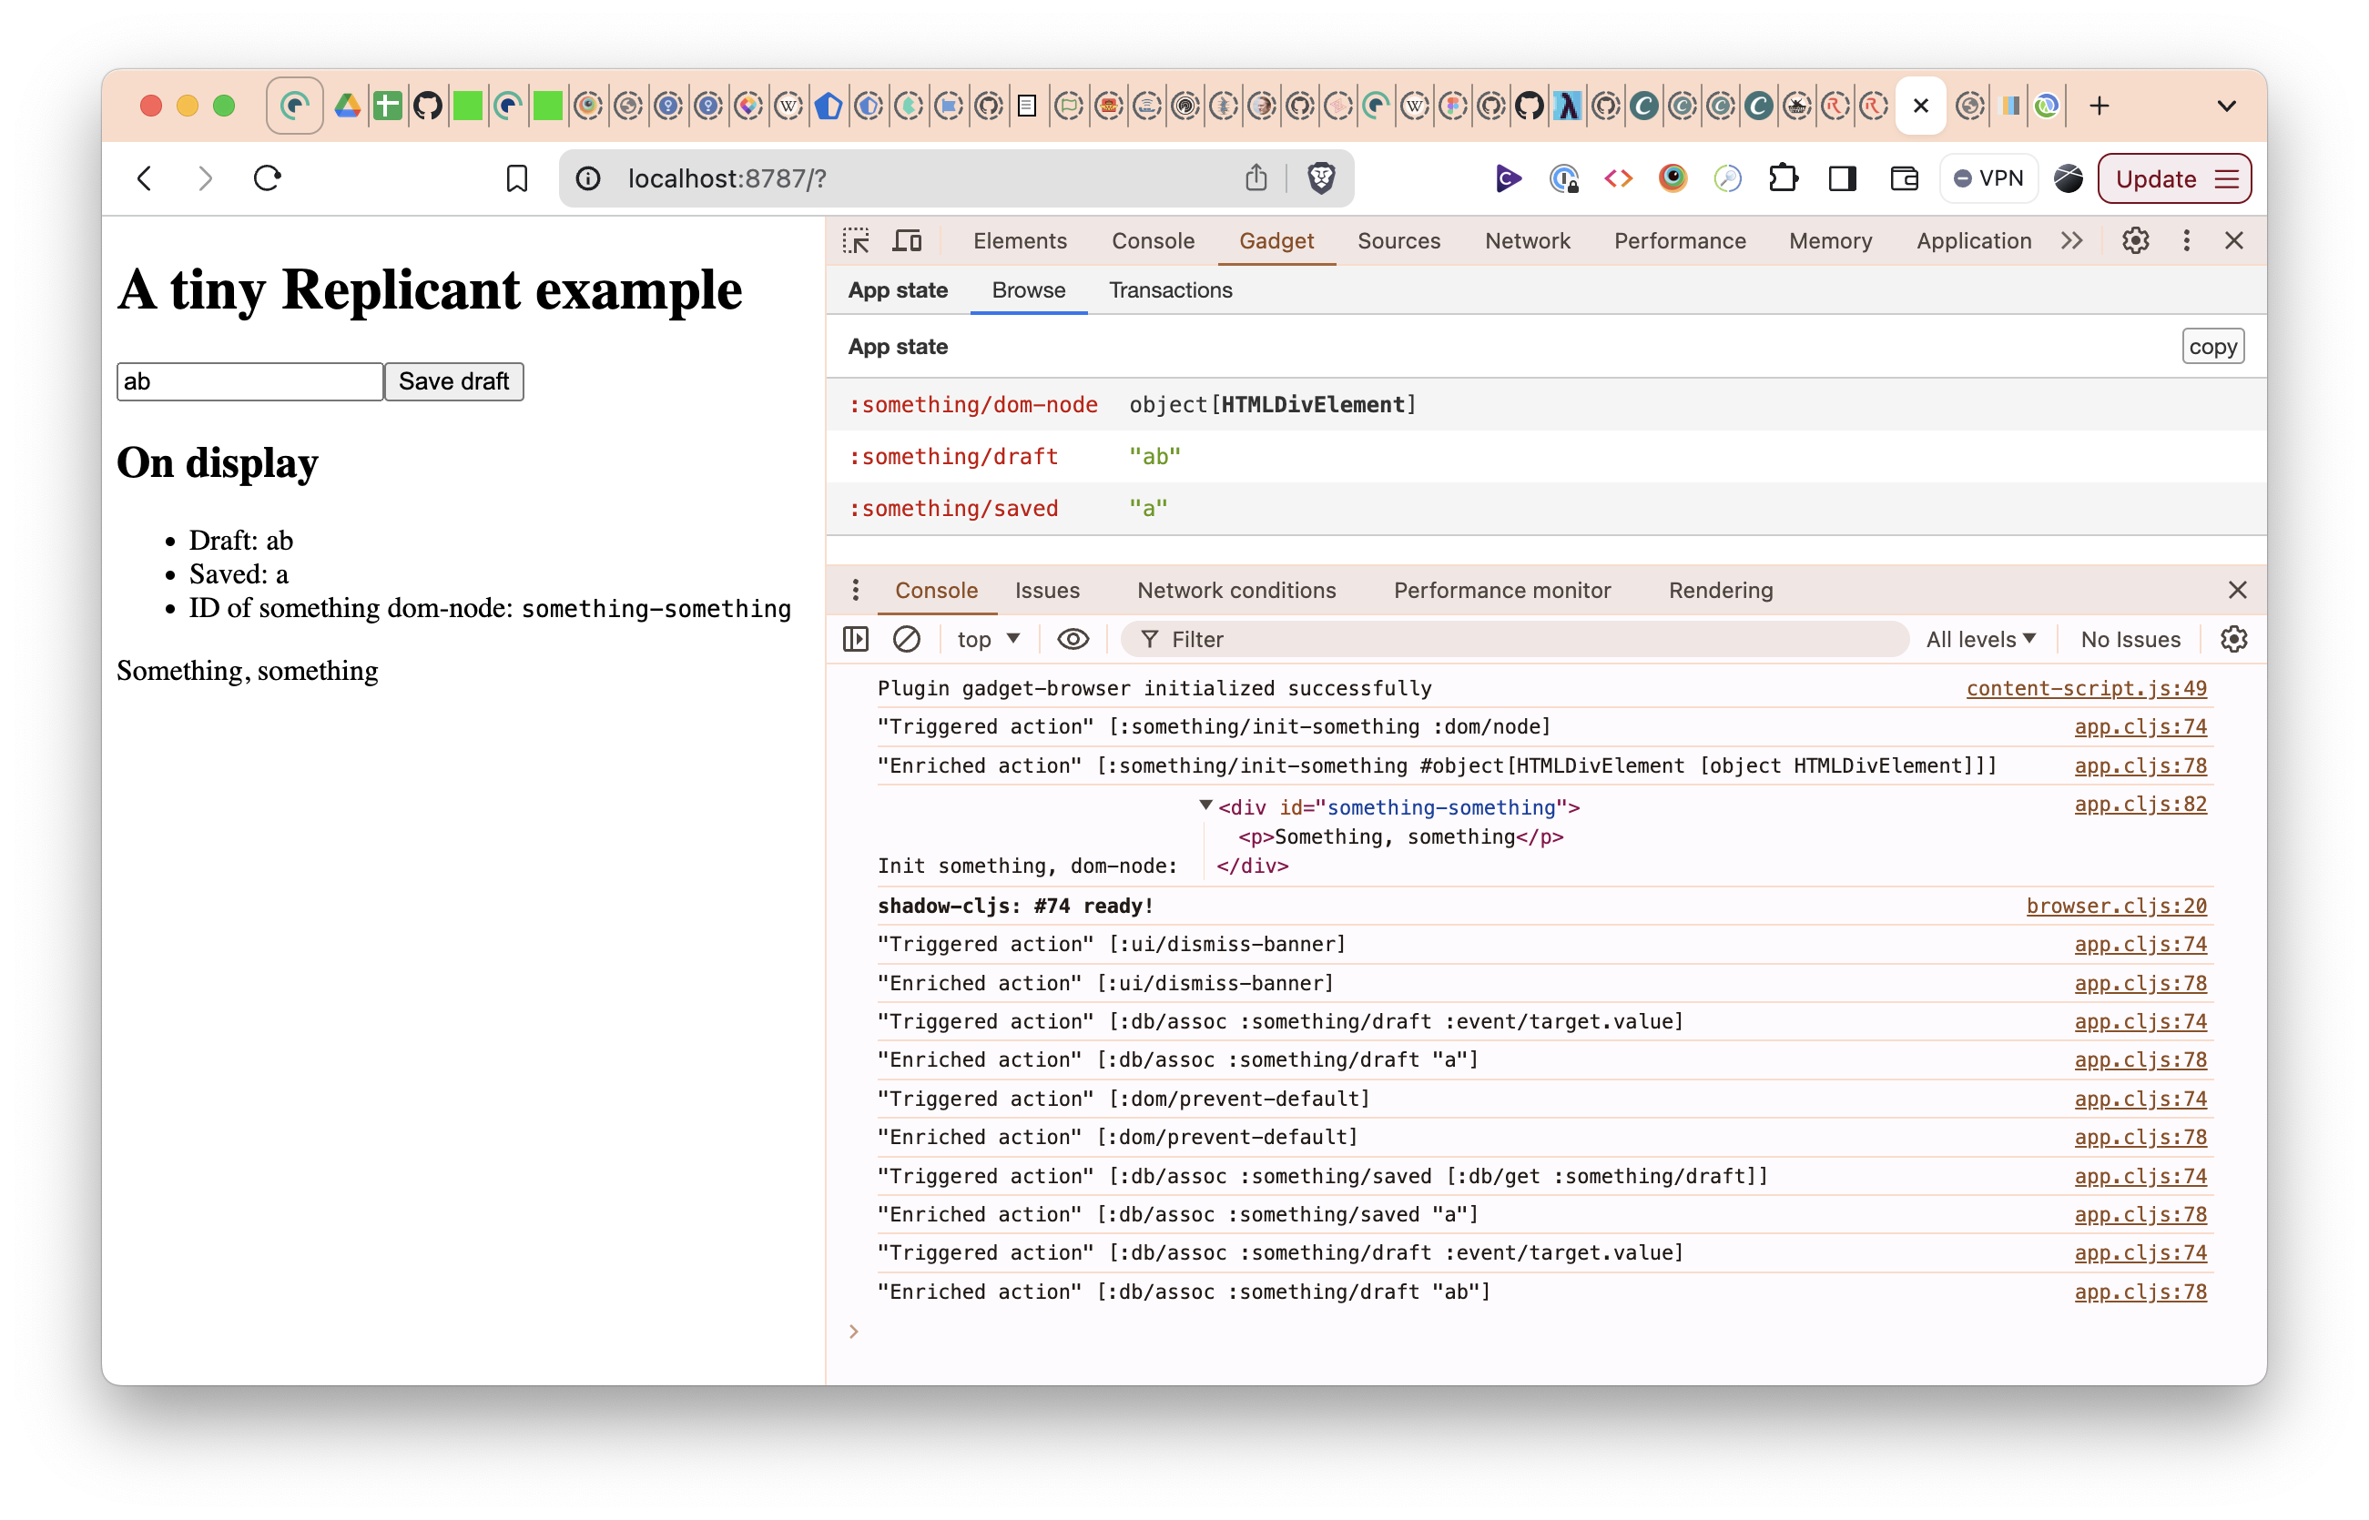Open the extensions puzzle icon
Screen dimensions: 2369x1520
click(x=1783, y=178)
